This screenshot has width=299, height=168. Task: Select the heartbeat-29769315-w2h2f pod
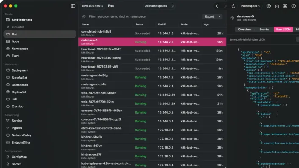152,51
